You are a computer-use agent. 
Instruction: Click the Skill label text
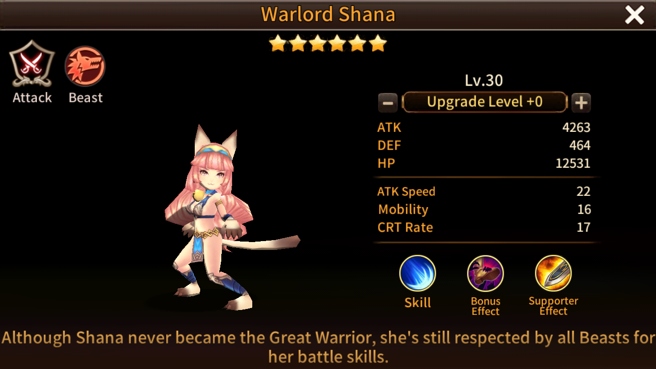(x=417, y=303)
